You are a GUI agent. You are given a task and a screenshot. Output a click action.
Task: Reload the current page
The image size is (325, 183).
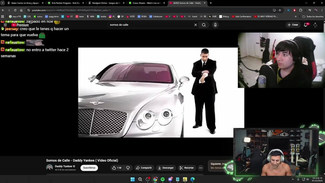[x=15, y=10]
